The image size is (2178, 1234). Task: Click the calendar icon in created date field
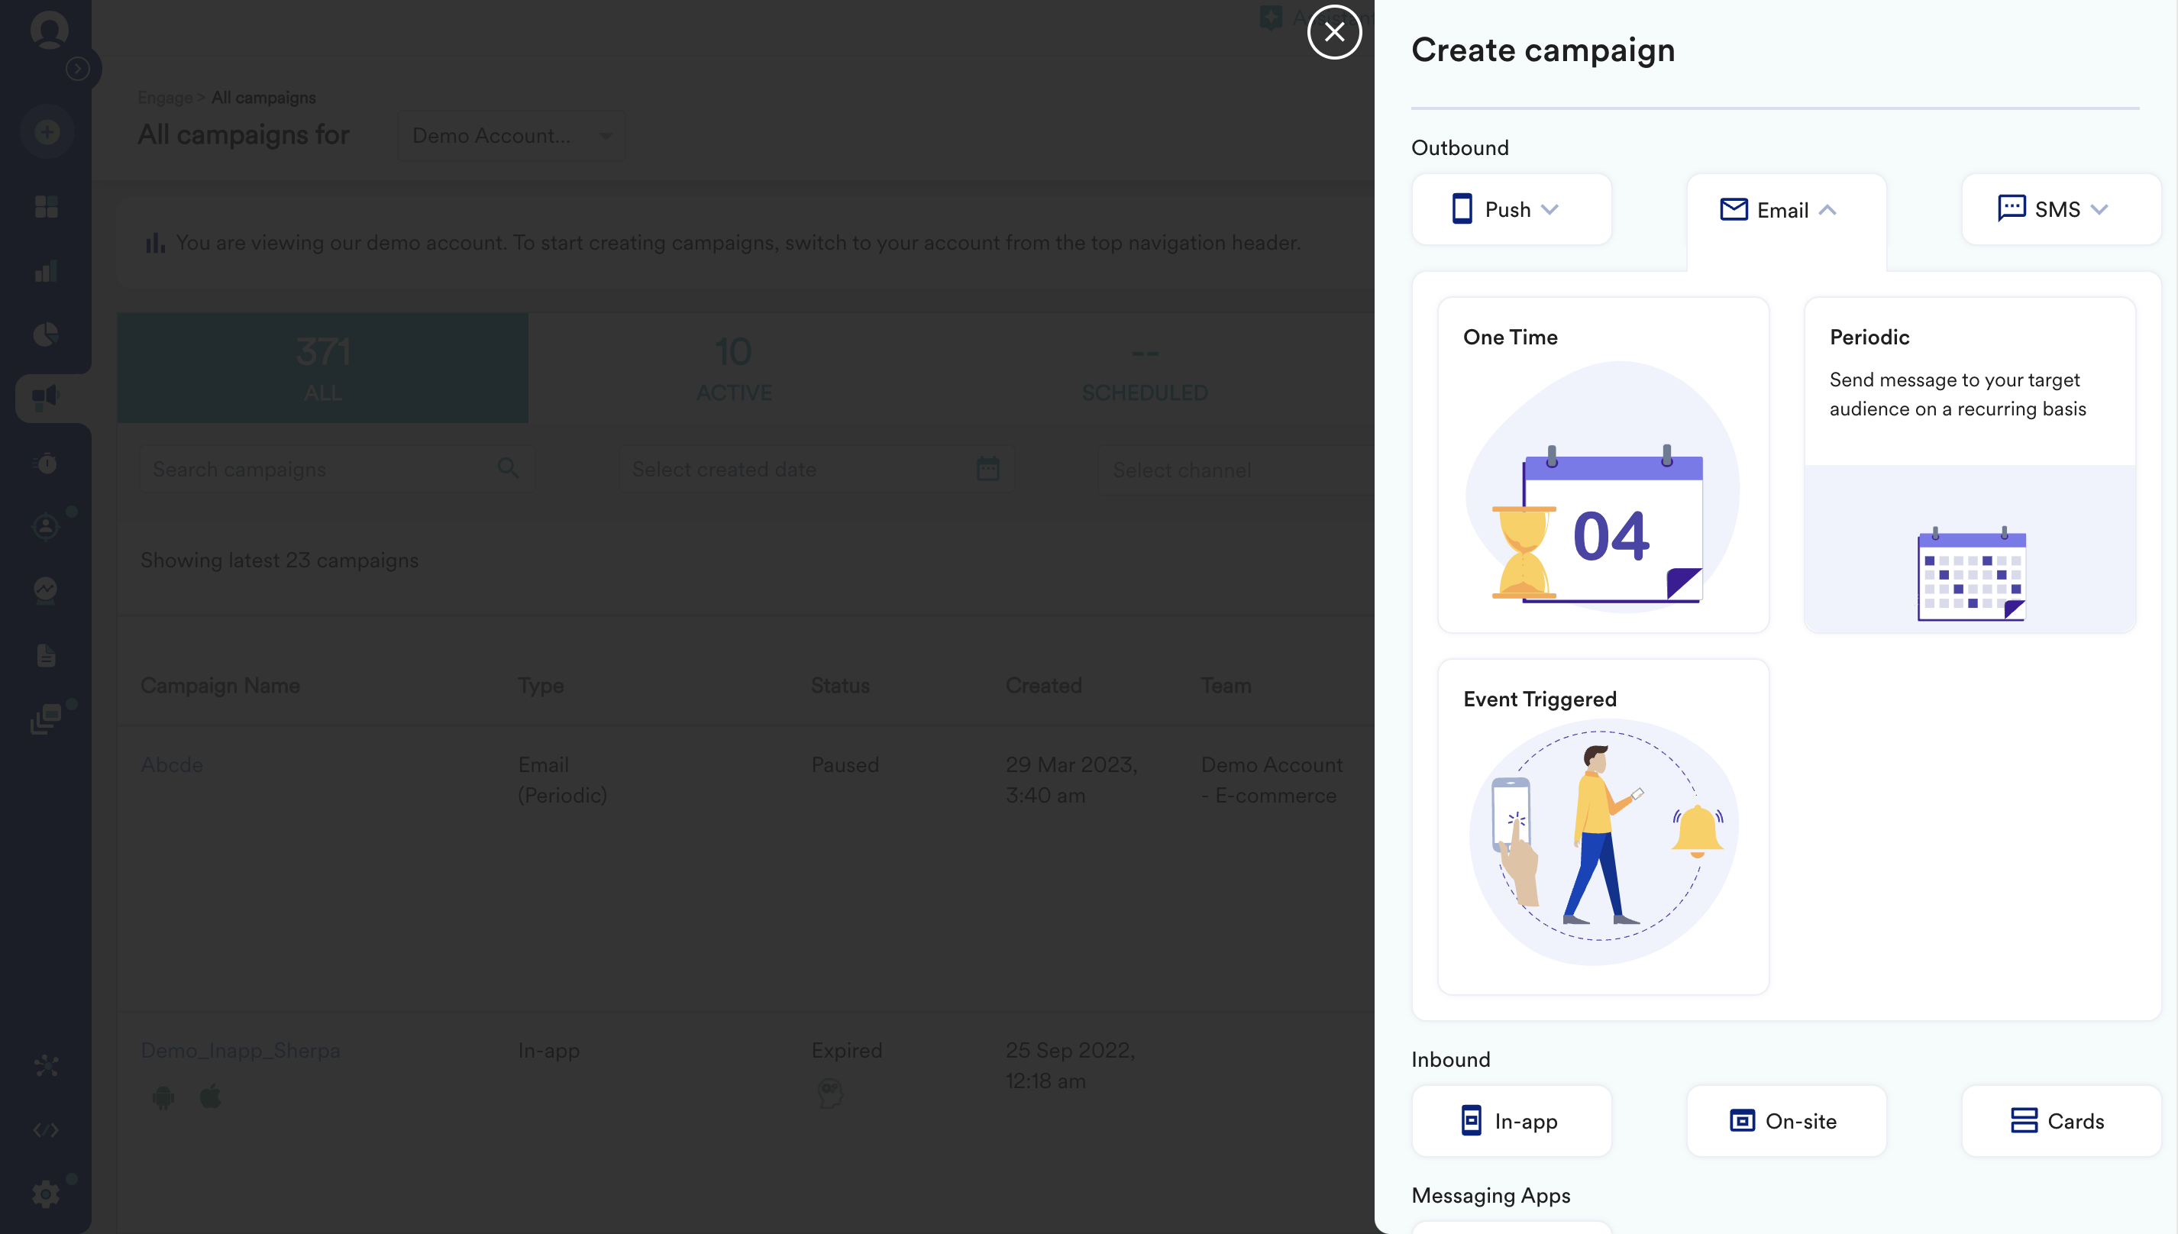[987, 469]
